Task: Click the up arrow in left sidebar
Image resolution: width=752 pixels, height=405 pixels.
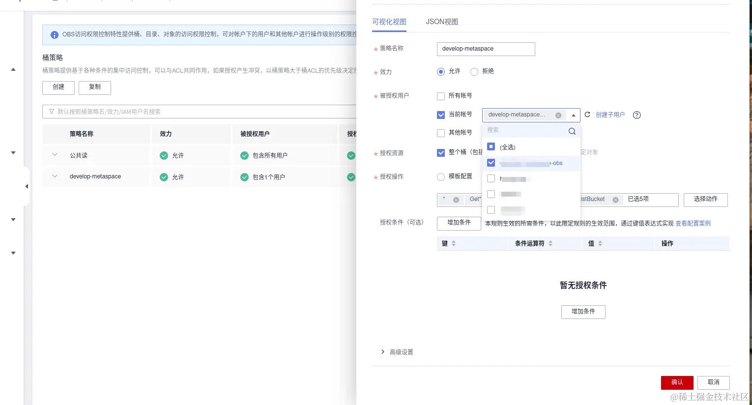Action: coord(13,70)
